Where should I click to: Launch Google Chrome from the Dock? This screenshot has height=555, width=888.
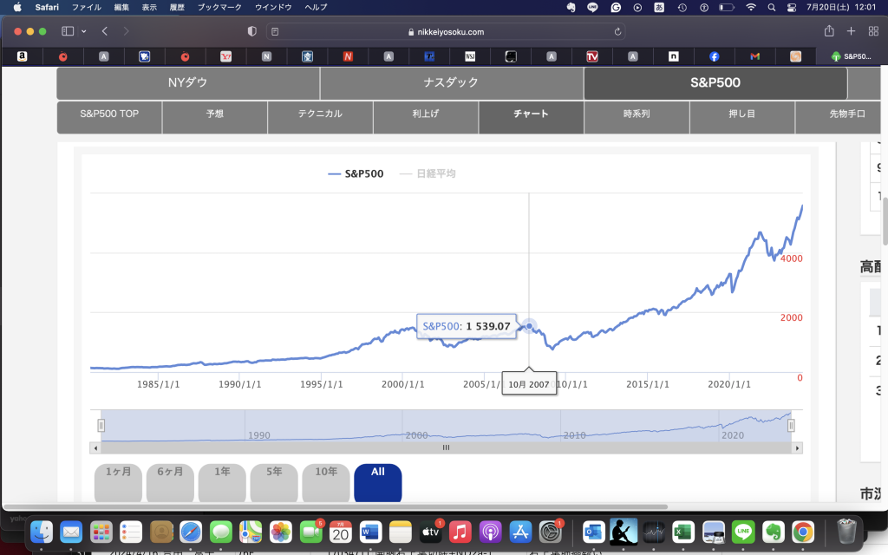point(802,531)
